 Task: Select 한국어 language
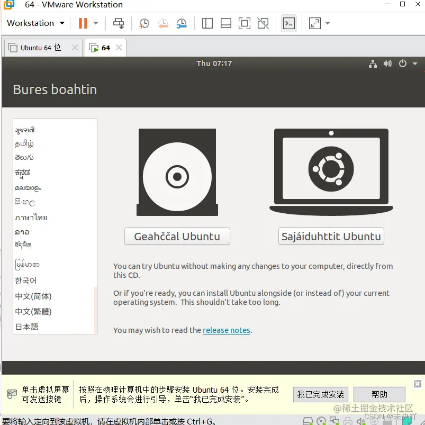click(x=25, y=281)
